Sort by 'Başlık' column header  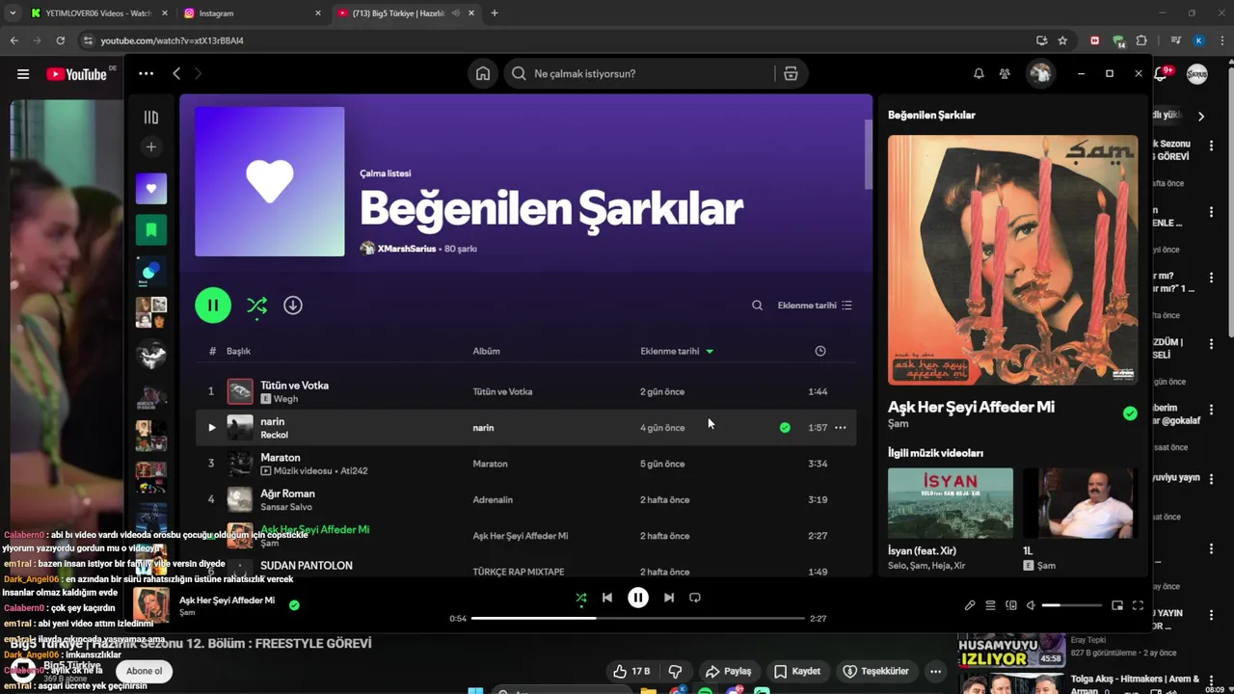pyautogui.click(x=238, y=351)
